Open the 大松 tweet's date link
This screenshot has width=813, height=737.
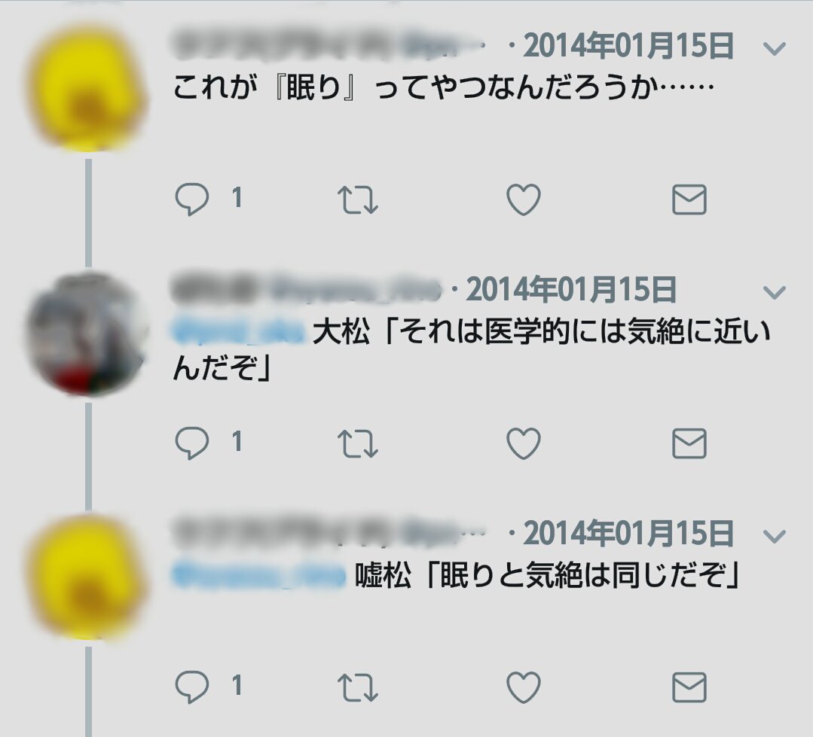pyautogui.click(x=571, y=290)
